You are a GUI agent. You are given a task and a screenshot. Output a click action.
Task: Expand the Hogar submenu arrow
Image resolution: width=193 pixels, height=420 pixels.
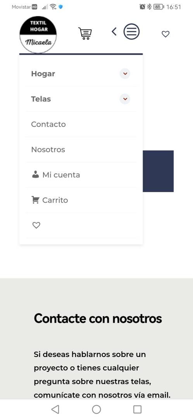coord(125,73)
